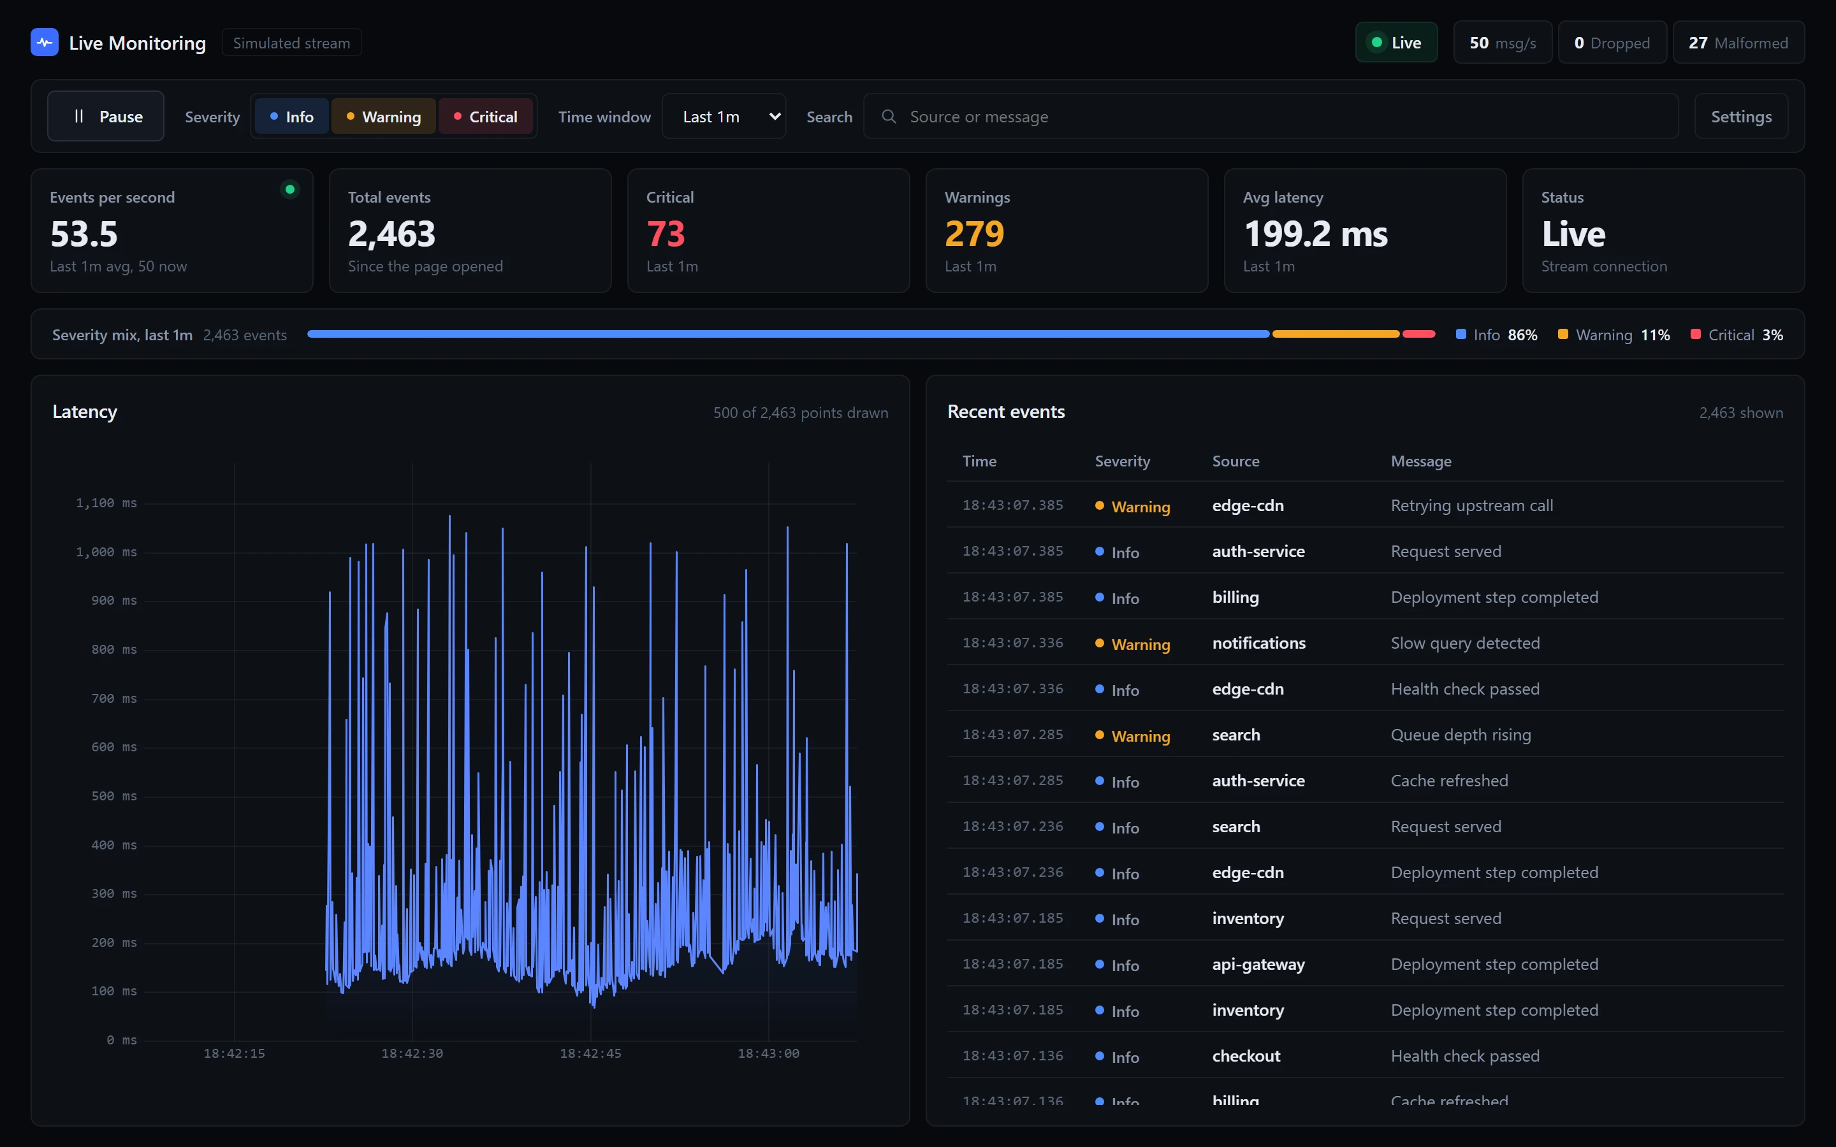The width and height of the screenshot is (1836, 1147).
Task: Click the Warning badge on the search row
Action: (x=1133, y=736)
